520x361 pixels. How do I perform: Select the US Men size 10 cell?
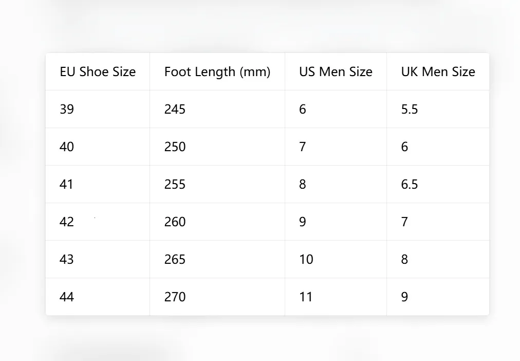point(336,259)
